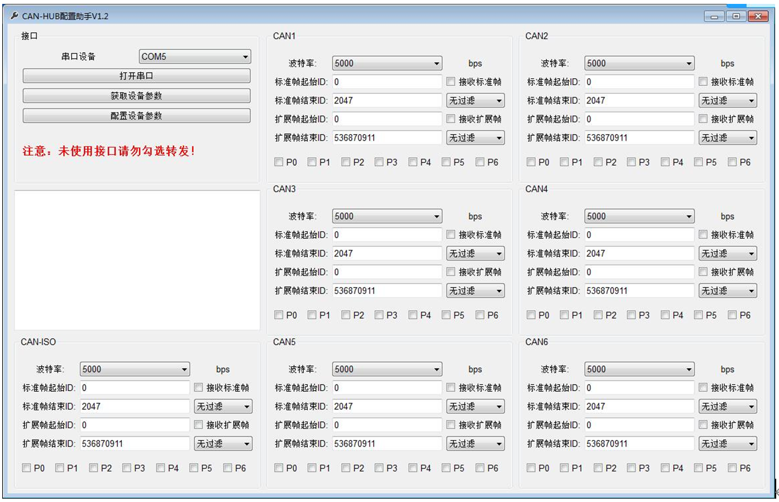
Task: Open CAN-ISO standard frame 无过滤 dropdown
Action: [x=223, y=406]
